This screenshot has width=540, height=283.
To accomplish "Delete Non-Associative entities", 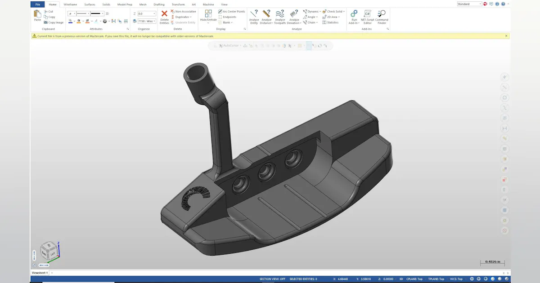I will pyautogui.click(x=182, y=12).
